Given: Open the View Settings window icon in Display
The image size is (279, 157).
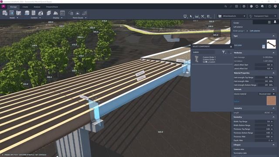Looking at the screenshot, I should [62, 13].
